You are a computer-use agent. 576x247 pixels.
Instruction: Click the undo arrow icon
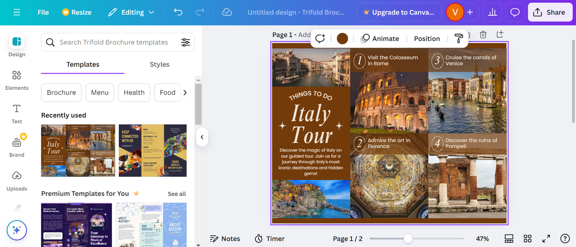[178, 12]
